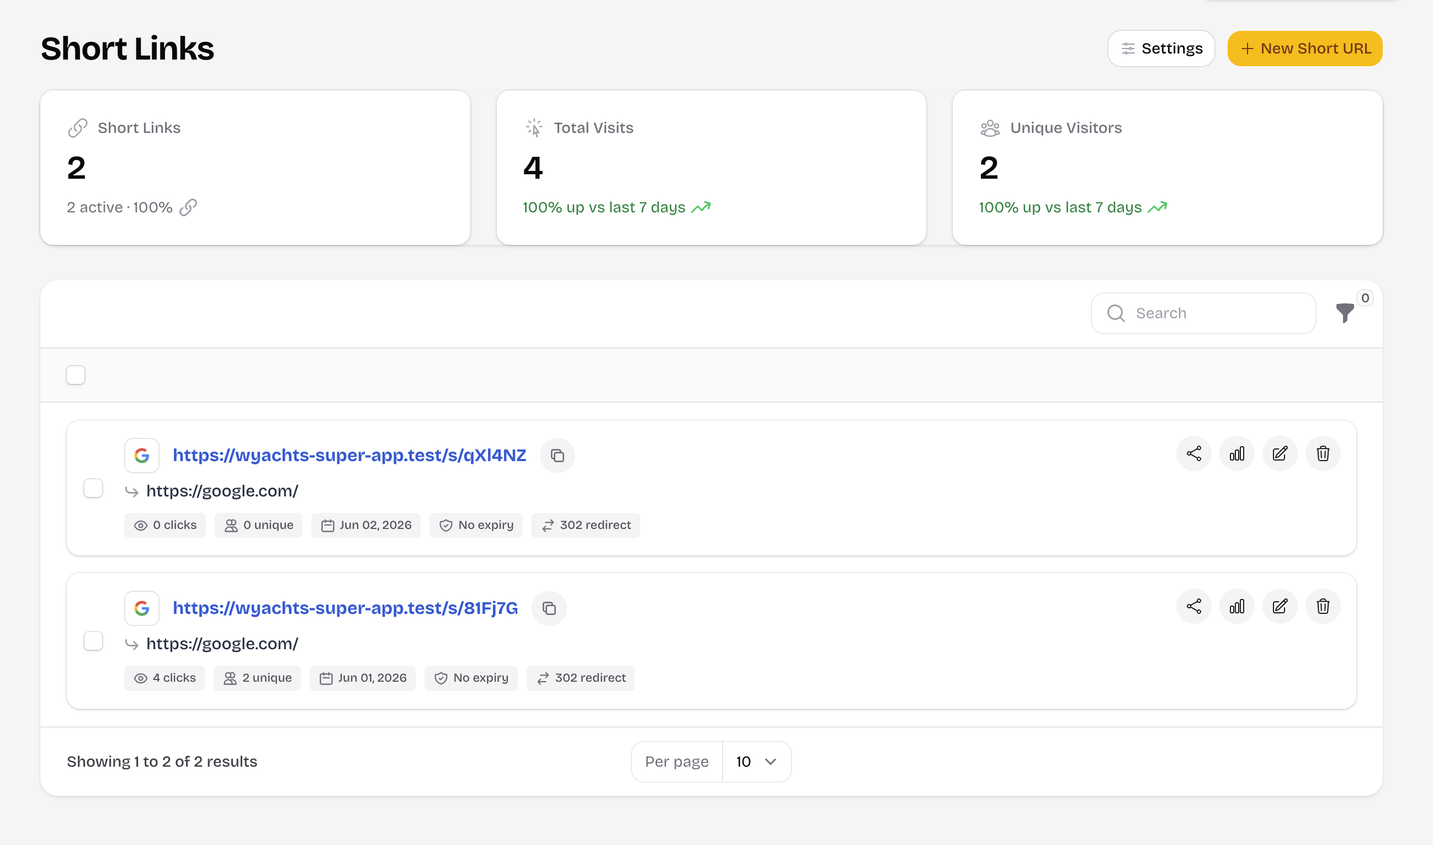Open the wyachts-super-app.test/s/81Fj7G link
1433x845 pixels.
[346, 608]
